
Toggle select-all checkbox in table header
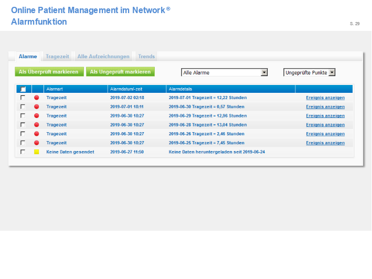point(23,89)
